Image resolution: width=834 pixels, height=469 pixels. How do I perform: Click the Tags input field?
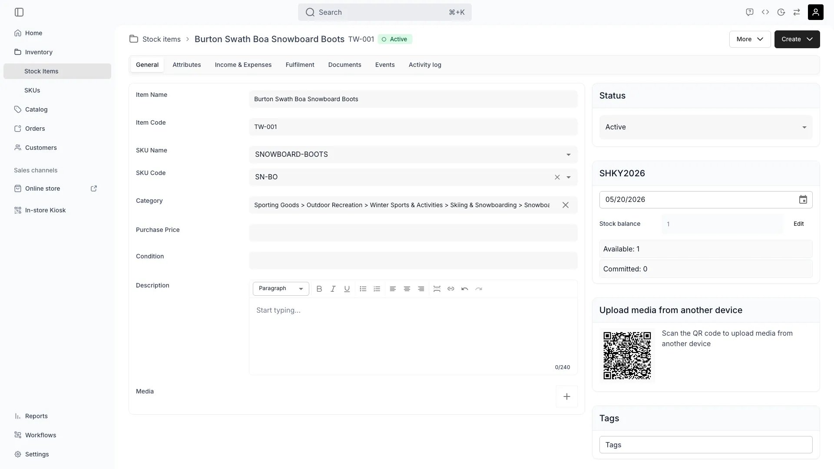pyautogui.click(x=706, y=445)
